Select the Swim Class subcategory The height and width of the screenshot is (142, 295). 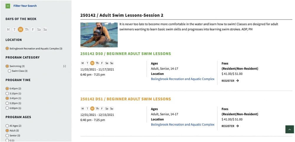tap(9, 71)
